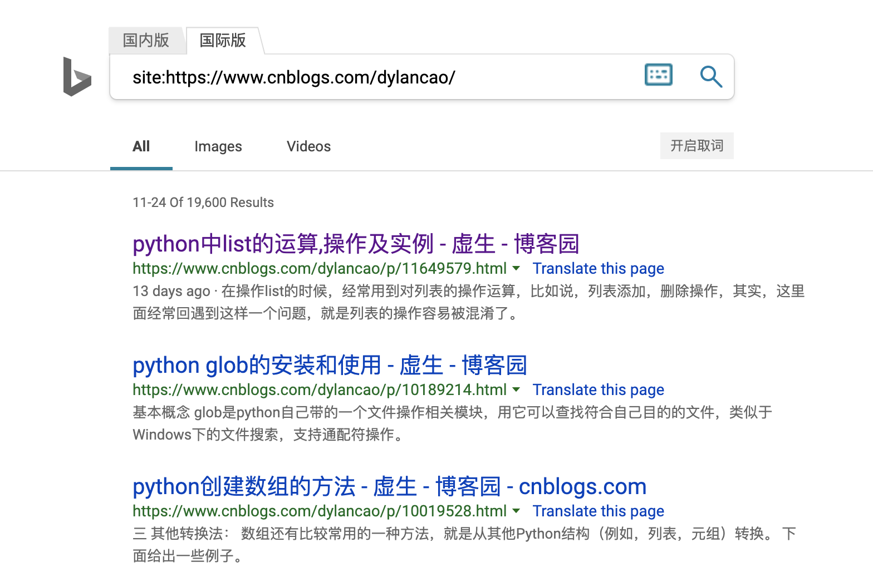
Task: Click the 开启取词 button
Action: (697, 146)
